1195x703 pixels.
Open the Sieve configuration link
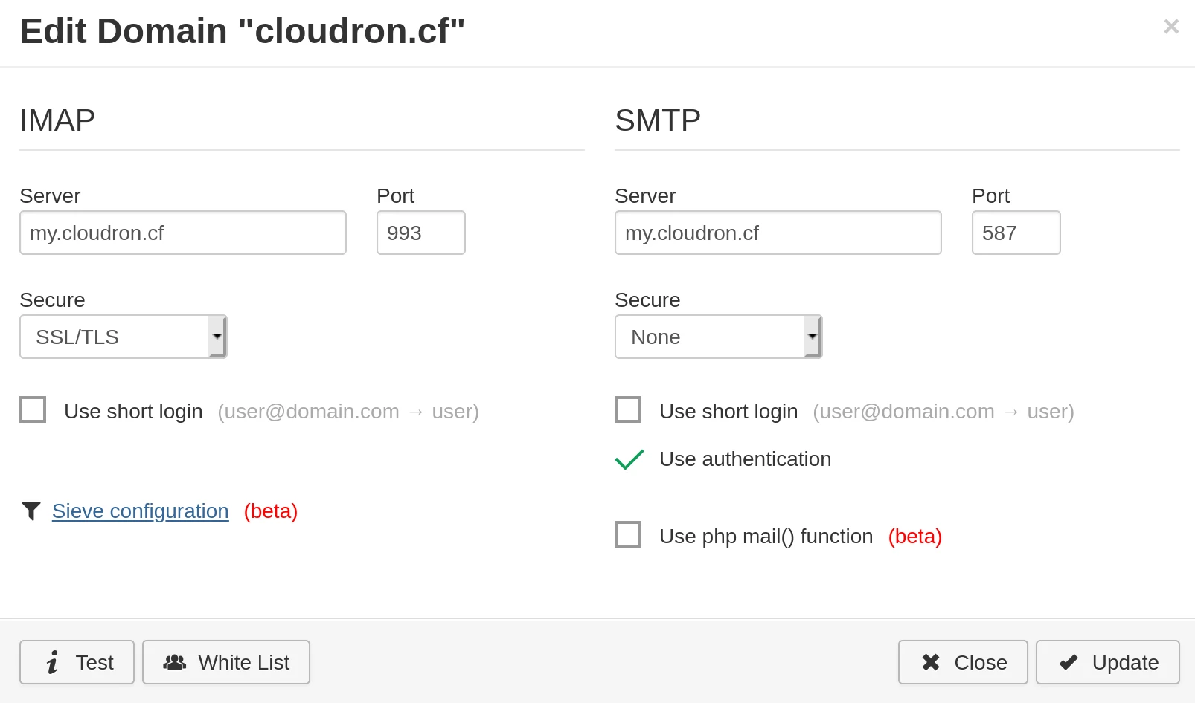pos(140,511)
